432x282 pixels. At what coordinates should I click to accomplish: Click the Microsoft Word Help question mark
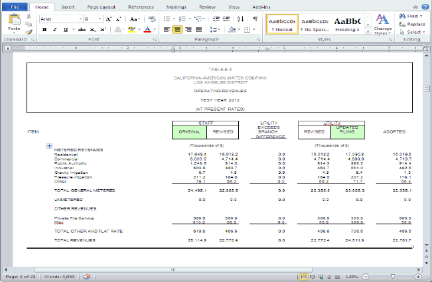(x=425, y=6)
